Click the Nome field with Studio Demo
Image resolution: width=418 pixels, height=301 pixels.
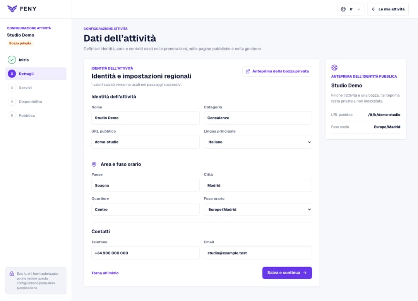pos(145,118)
